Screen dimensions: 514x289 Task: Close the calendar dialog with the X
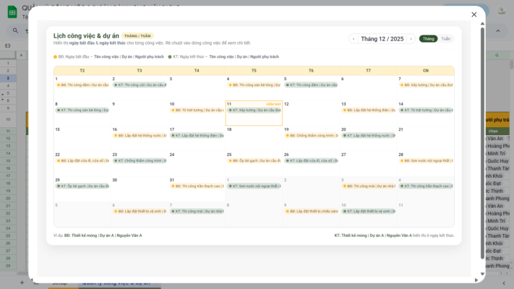[474, 14]
